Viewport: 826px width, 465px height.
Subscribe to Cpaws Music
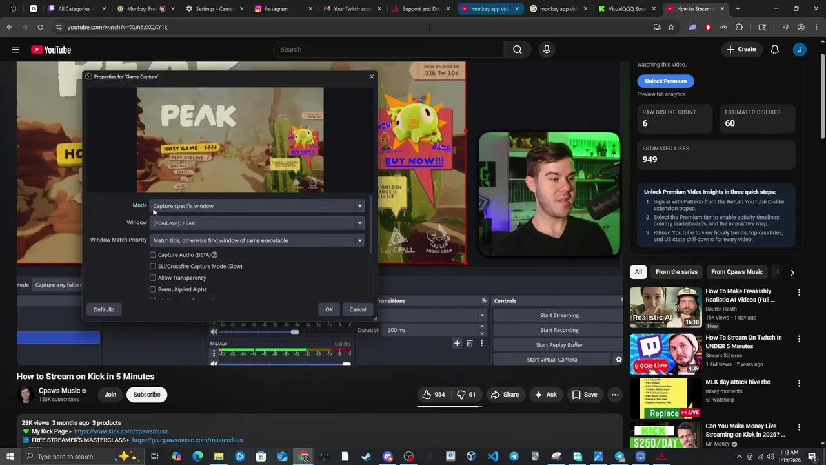(x=146, y=395)
